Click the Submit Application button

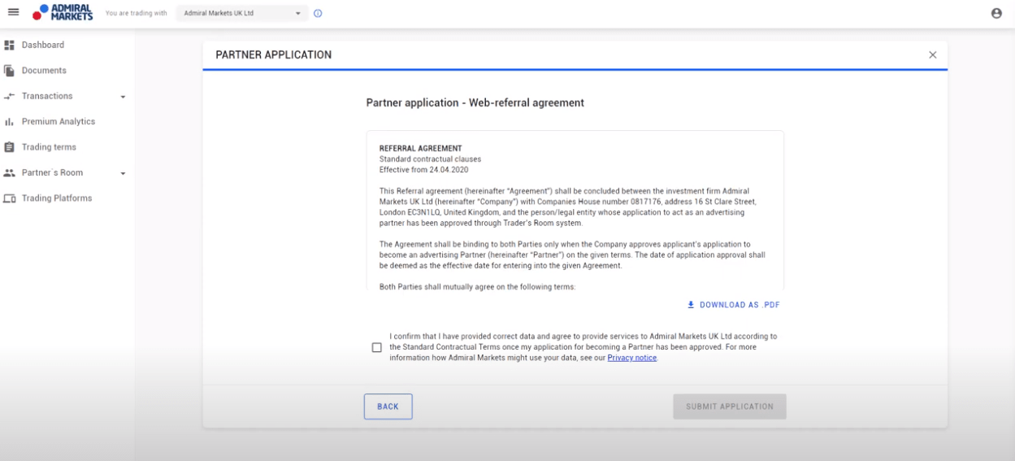click(730, 407)
